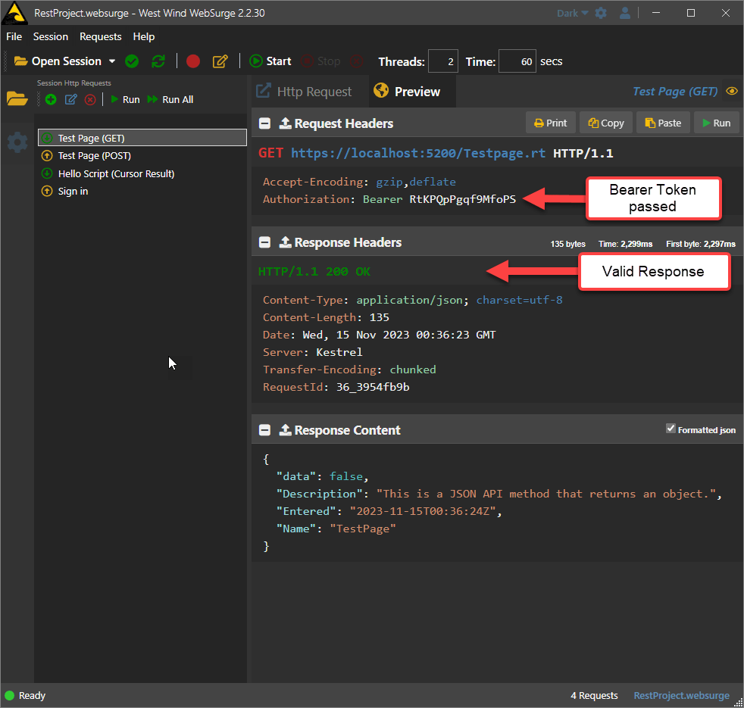Viewport: 744px width, 708px height.
Task: Click the 4 Requests status text
Action: point(594,695)
